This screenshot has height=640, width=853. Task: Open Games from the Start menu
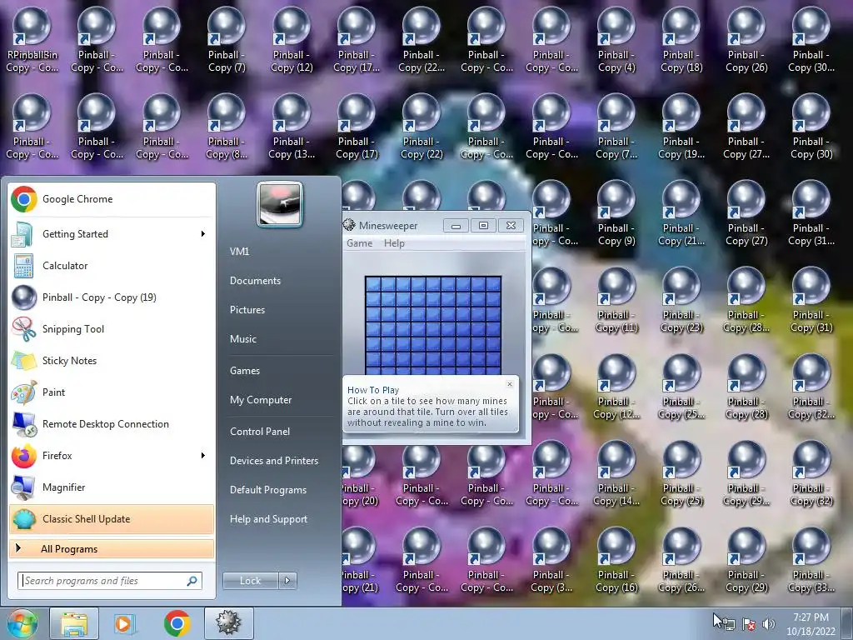coord(245,371)
